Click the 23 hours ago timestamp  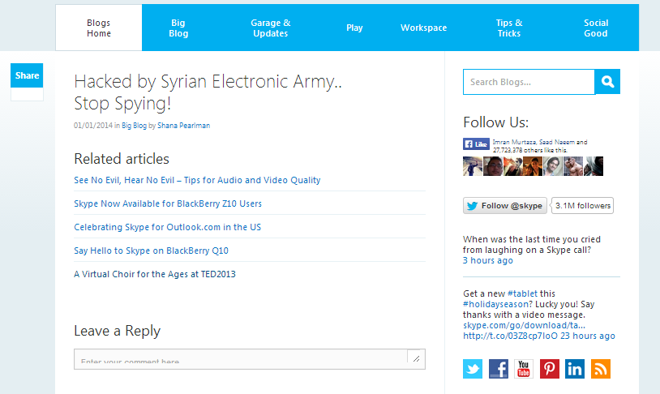(588, 336)
